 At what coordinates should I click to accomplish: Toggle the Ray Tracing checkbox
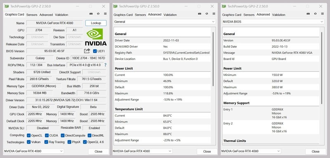46,142
